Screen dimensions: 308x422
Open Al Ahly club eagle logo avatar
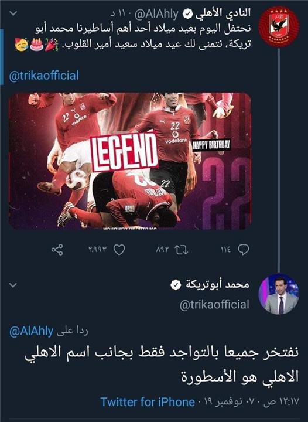[279, 26]
